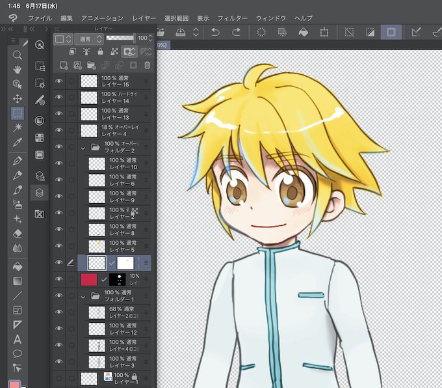This screenshot has width=442, height=388.
Task: Toggle the eye of フォルダー 1
Action: [59, 296]
